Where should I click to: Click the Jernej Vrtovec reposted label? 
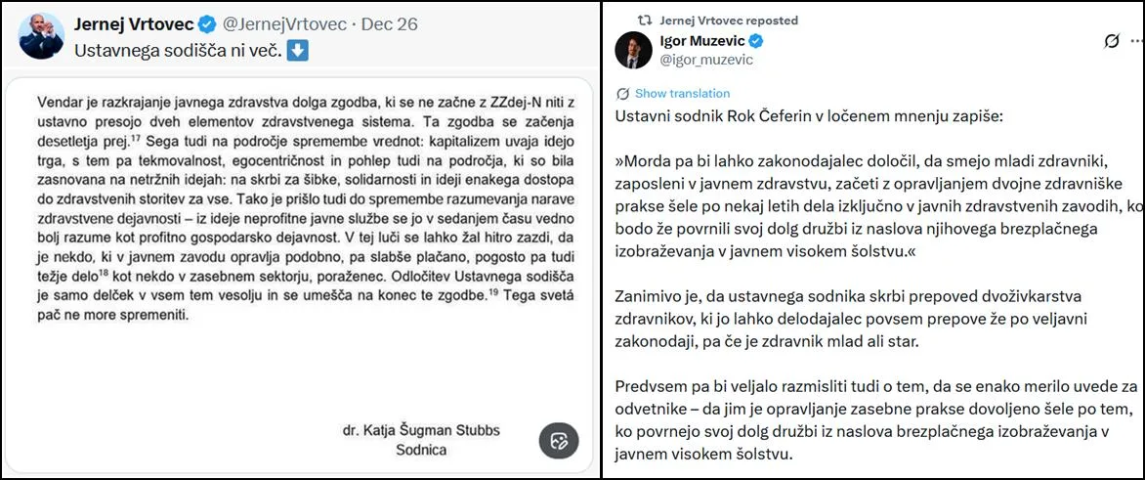tap(729, 20)
